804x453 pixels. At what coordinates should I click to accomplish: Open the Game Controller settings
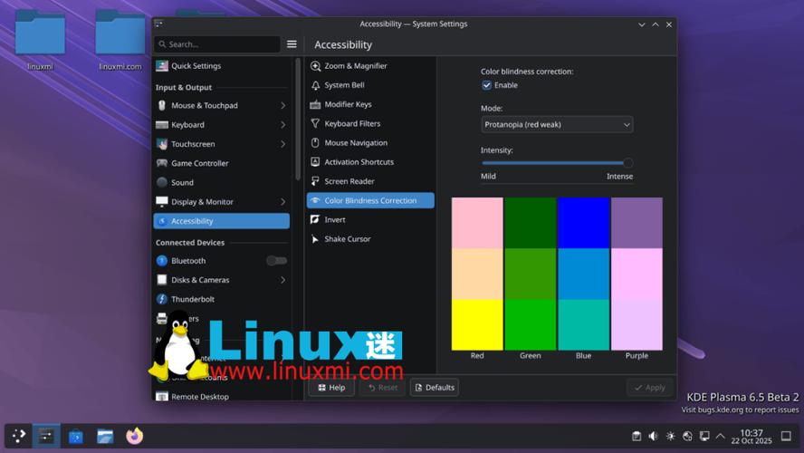tap(222, 163)
